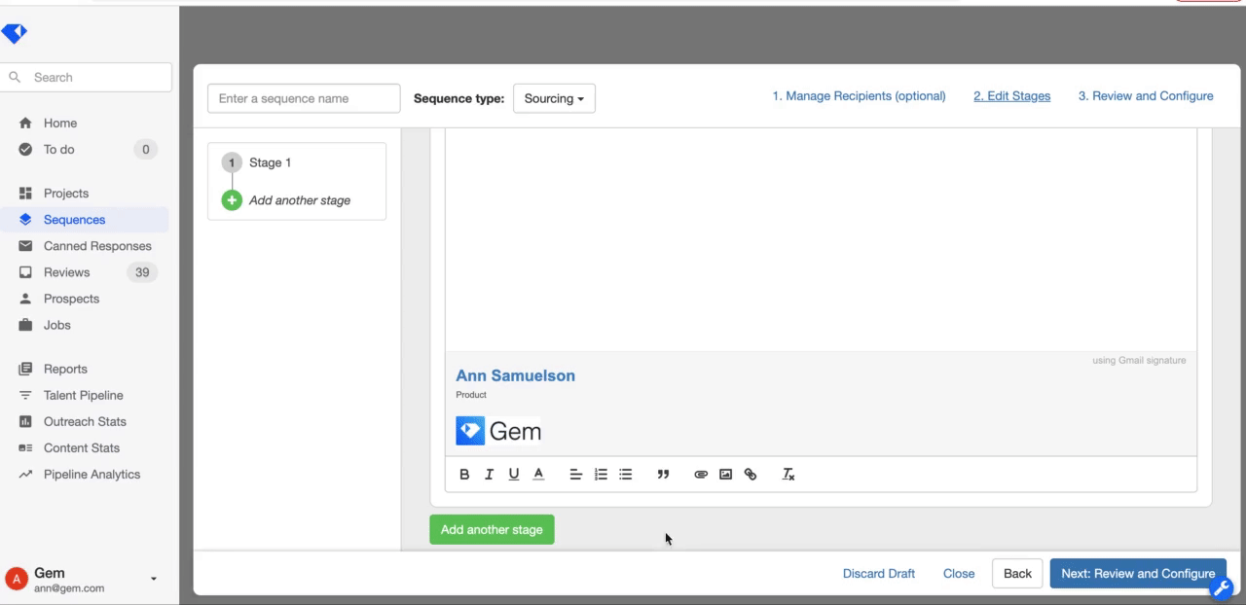This screenshot has height=605, width=1246.
Task: Insert an image into the email
Action: (725, 475)
